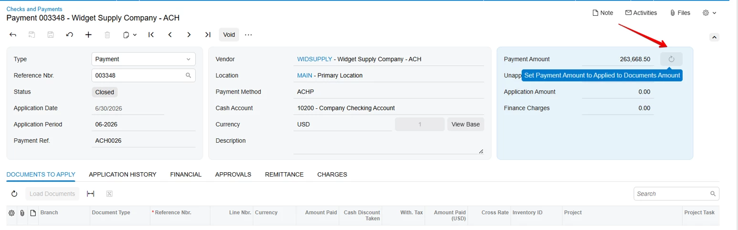This screenshot has width=738, height=230.
Task: Click the Currency value USD
Action: pyautogui.click(x=304, y=125)
